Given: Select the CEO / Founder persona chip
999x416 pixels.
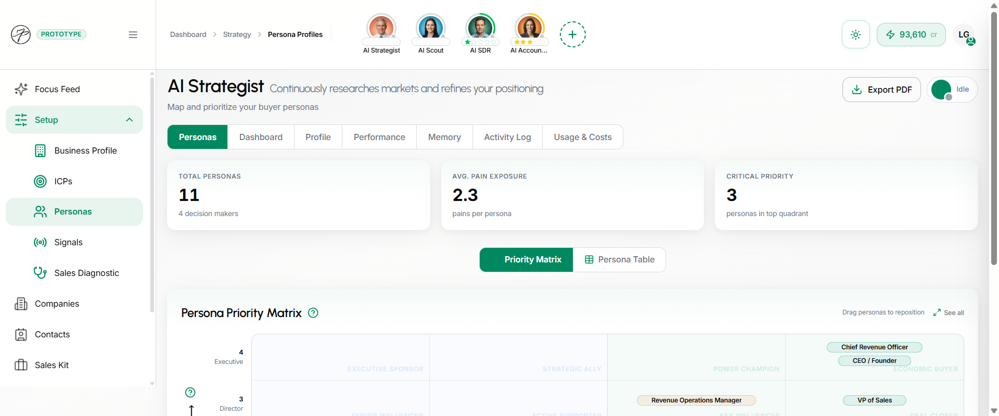Looking at the screenshot, I should pyautogui.click(x=874, y=361).
